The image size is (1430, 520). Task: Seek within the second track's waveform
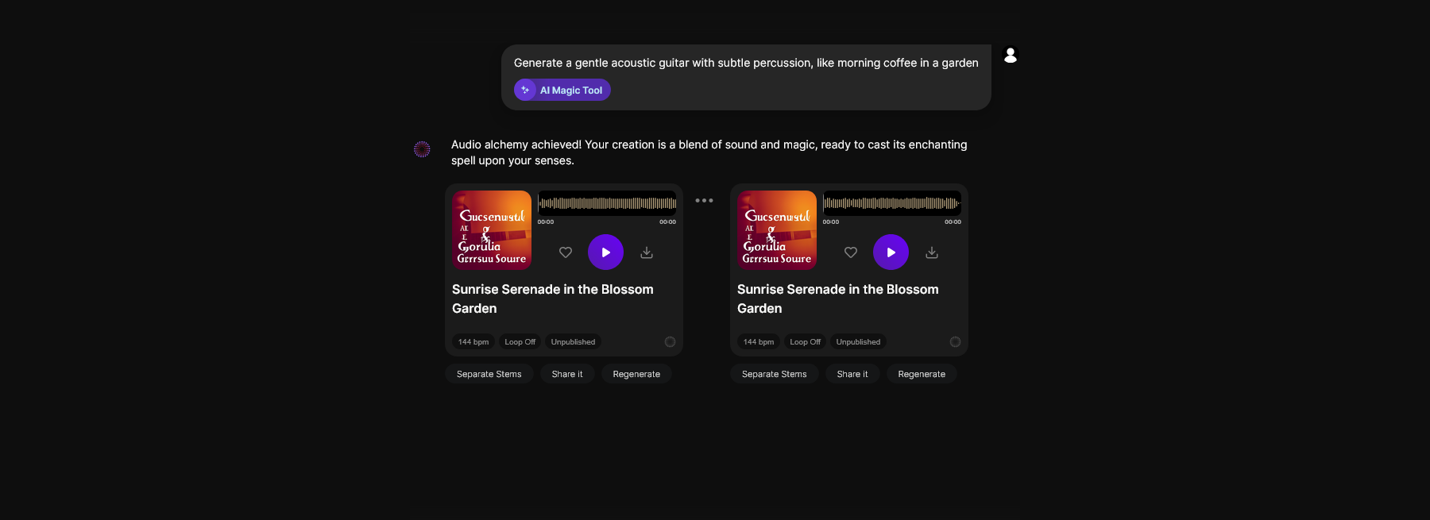892,203
